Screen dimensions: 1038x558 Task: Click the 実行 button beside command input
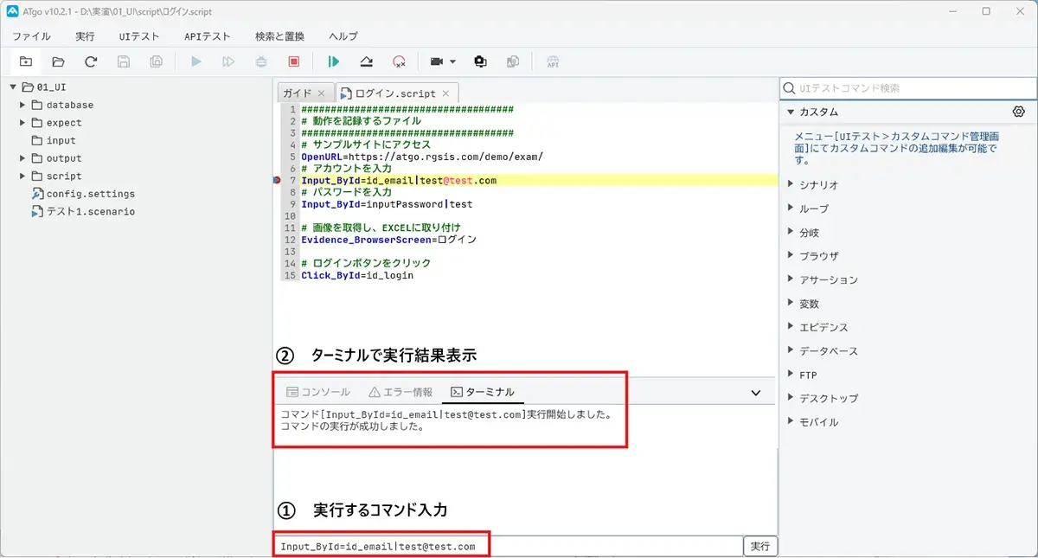point(760,546)
